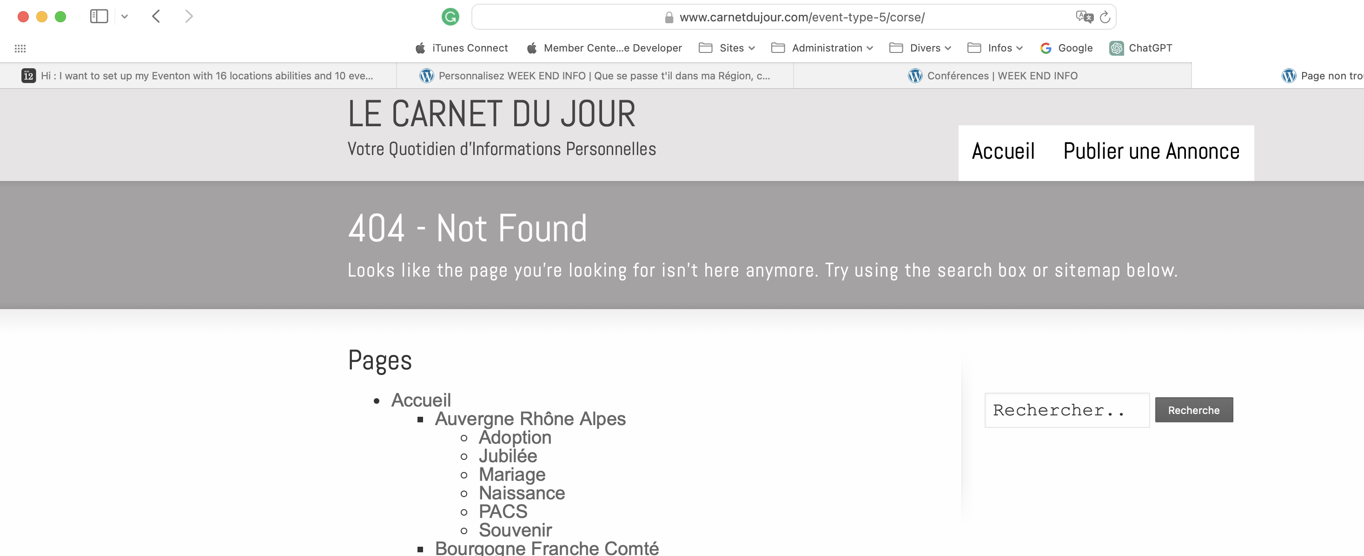Open the sidebar options chevron
The width and height of the screenshot is (1364, 556).
(x=125, y=16)
